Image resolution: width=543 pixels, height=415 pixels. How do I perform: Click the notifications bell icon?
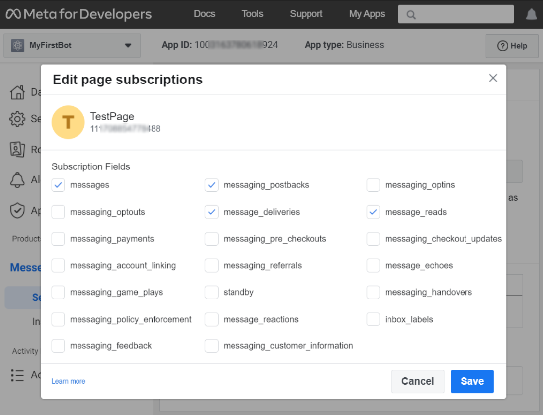(531, 15)
